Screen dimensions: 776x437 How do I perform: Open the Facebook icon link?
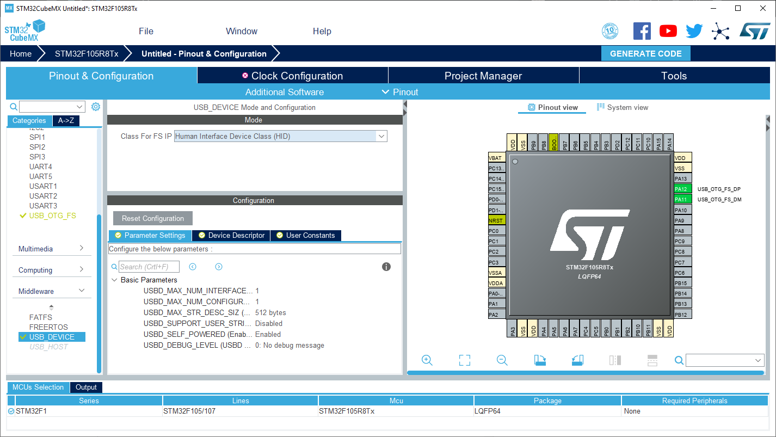click(x=642, y=31)
